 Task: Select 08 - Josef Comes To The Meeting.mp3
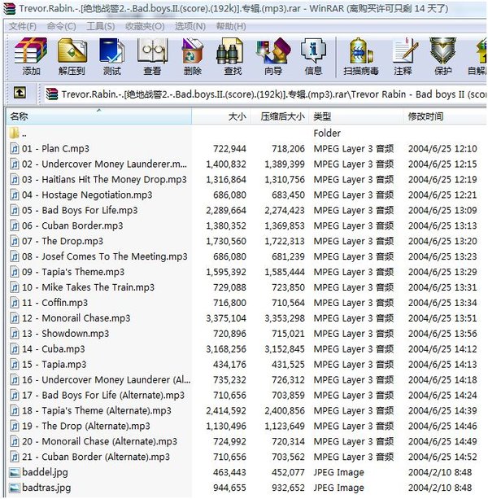click(105, 256)
